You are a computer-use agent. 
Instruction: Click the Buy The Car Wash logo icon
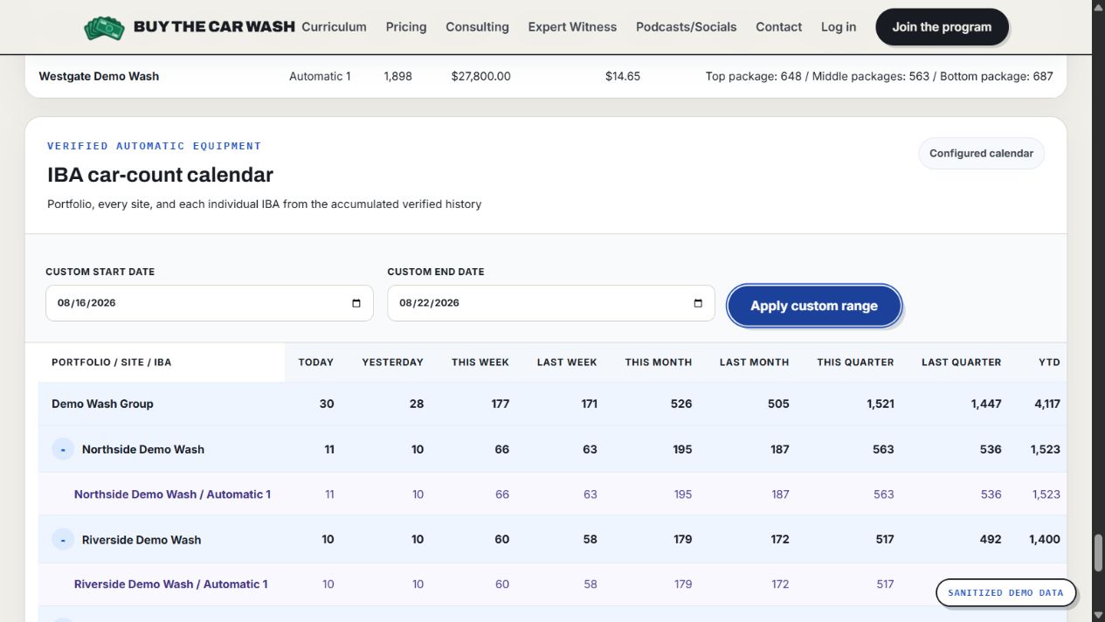pos(104,27)
